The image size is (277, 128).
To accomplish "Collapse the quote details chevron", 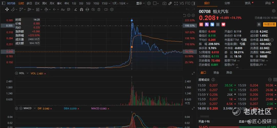I will tap(237, 68).
